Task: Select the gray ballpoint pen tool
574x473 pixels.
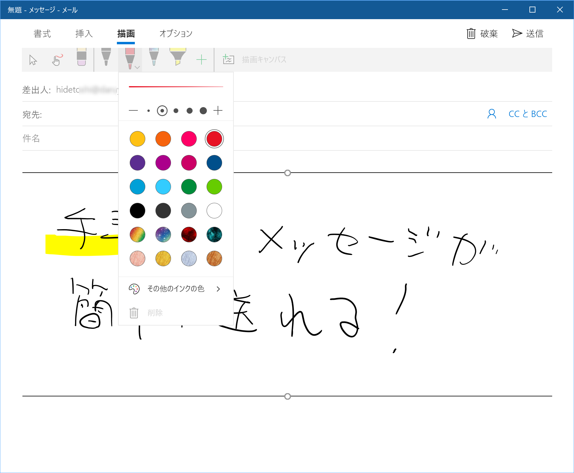Action: click(x=106, y=59)
